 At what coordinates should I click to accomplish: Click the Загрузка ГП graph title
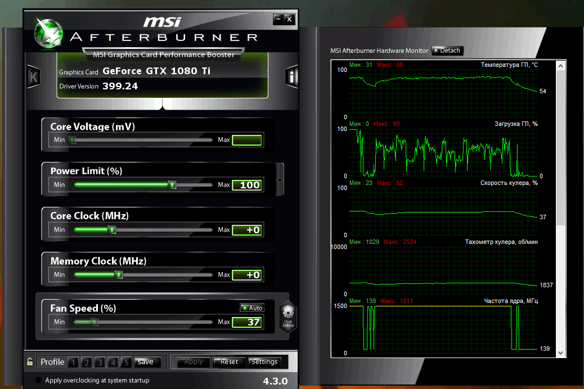pos(516,124)
